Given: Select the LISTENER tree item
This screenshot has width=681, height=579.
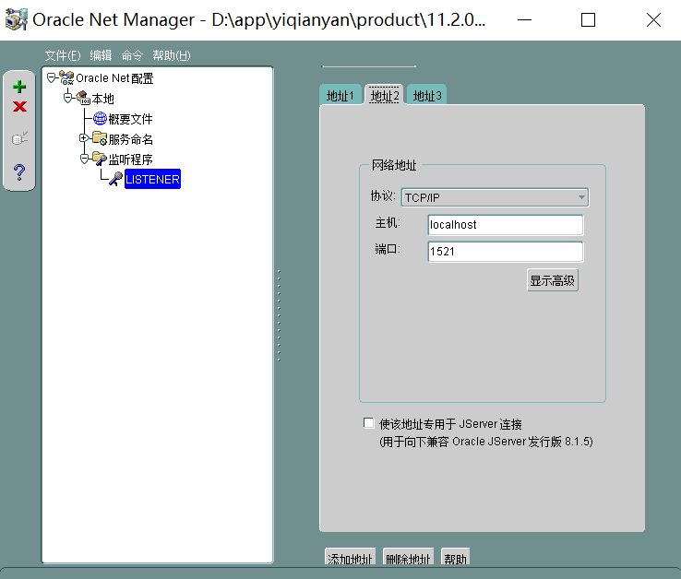Looking at the screenshot, I should 152,179.
